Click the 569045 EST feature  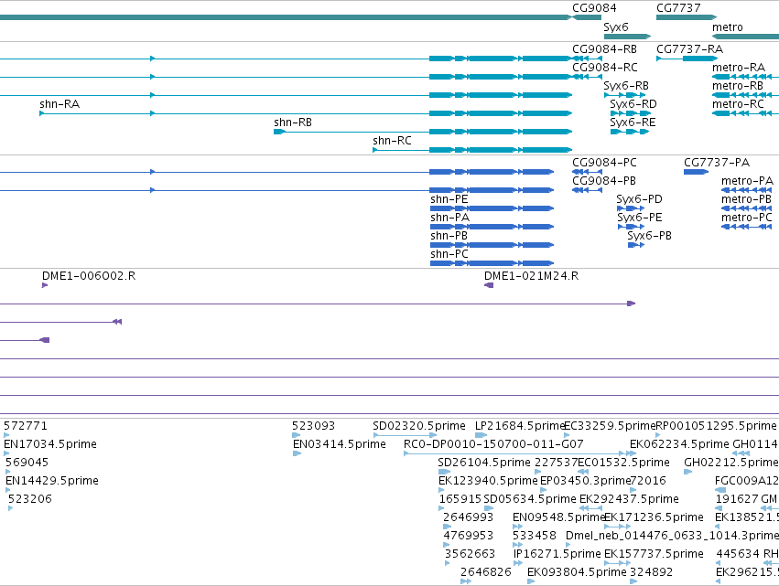(8, 472)
